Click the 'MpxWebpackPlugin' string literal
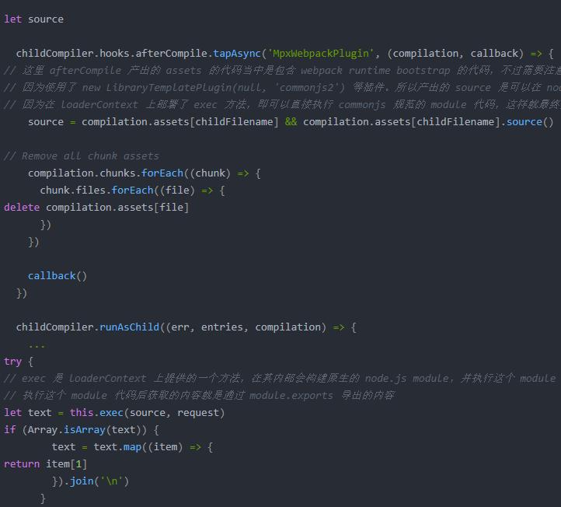This screenshot has height=507, width=561. click(321, 54)
